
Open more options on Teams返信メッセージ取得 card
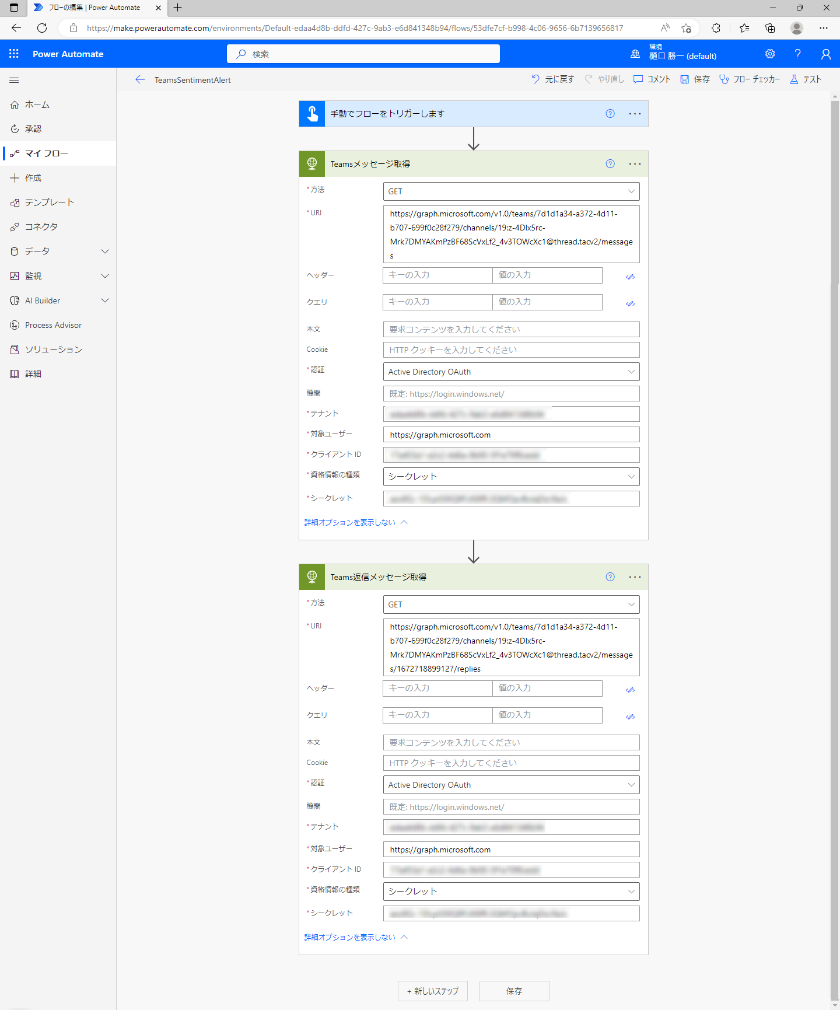coord(635,577)
